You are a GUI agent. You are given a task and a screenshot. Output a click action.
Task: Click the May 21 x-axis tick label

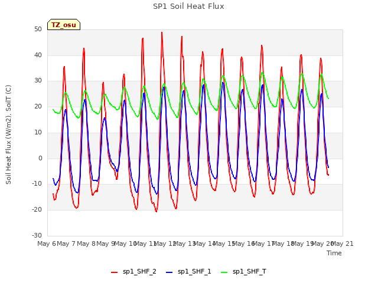pyautogui.click(x=343, y=243)
